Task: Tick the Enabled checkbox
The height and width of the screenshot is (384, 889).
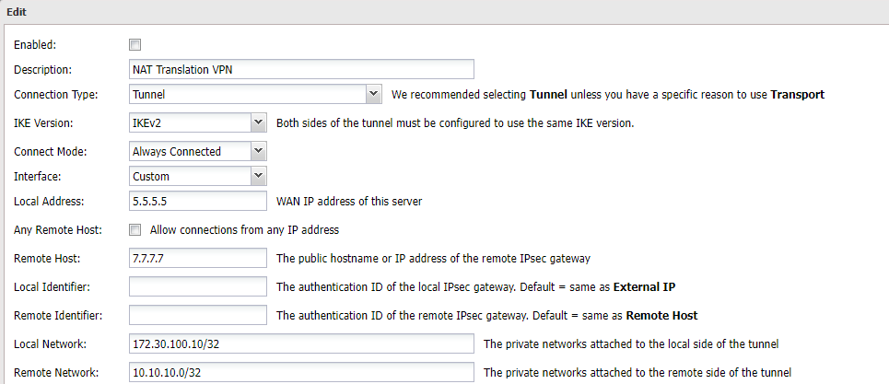Action: pos(135,45)
